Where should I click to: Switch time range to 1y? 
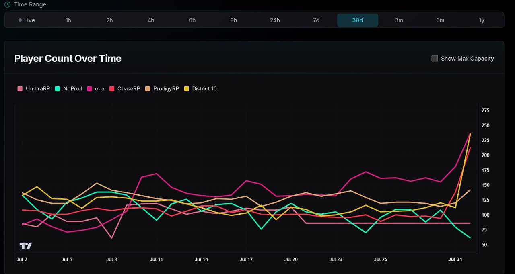click(x=482, y=20)
